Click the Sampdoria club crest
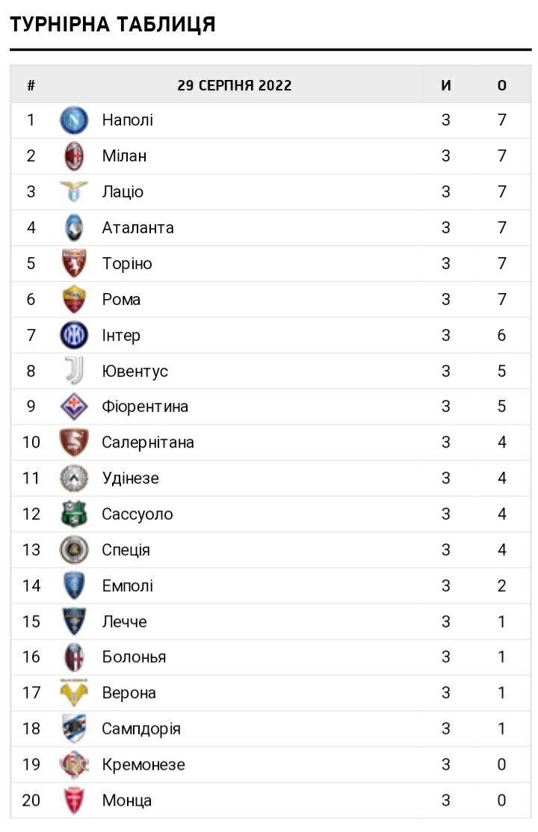538x832 pixels. [74, 729]
